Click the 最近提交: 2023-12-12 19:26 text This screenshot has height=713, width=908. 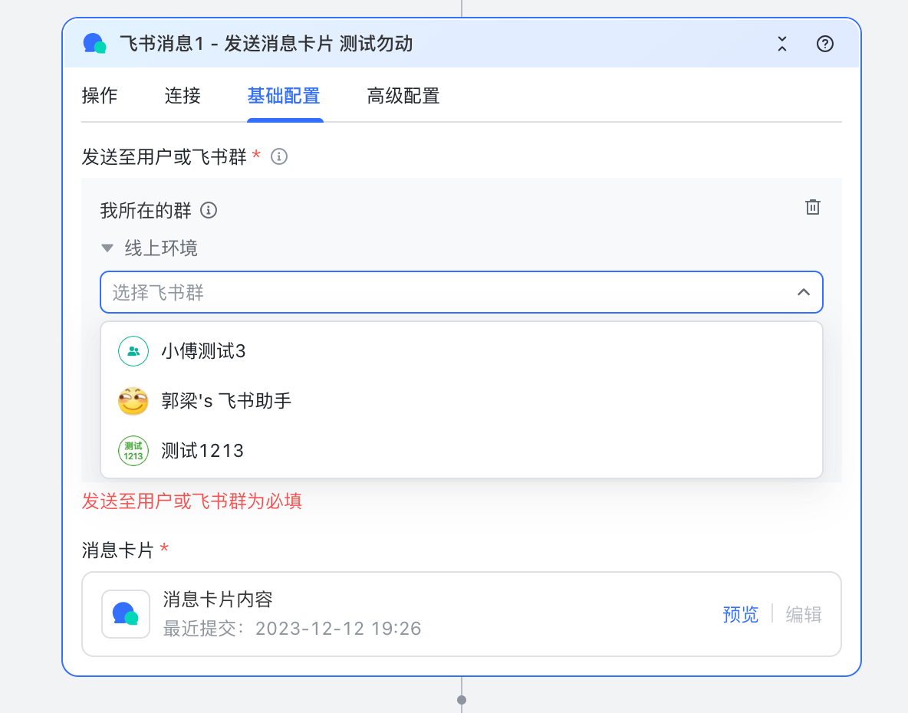click(x=292, y=629)
